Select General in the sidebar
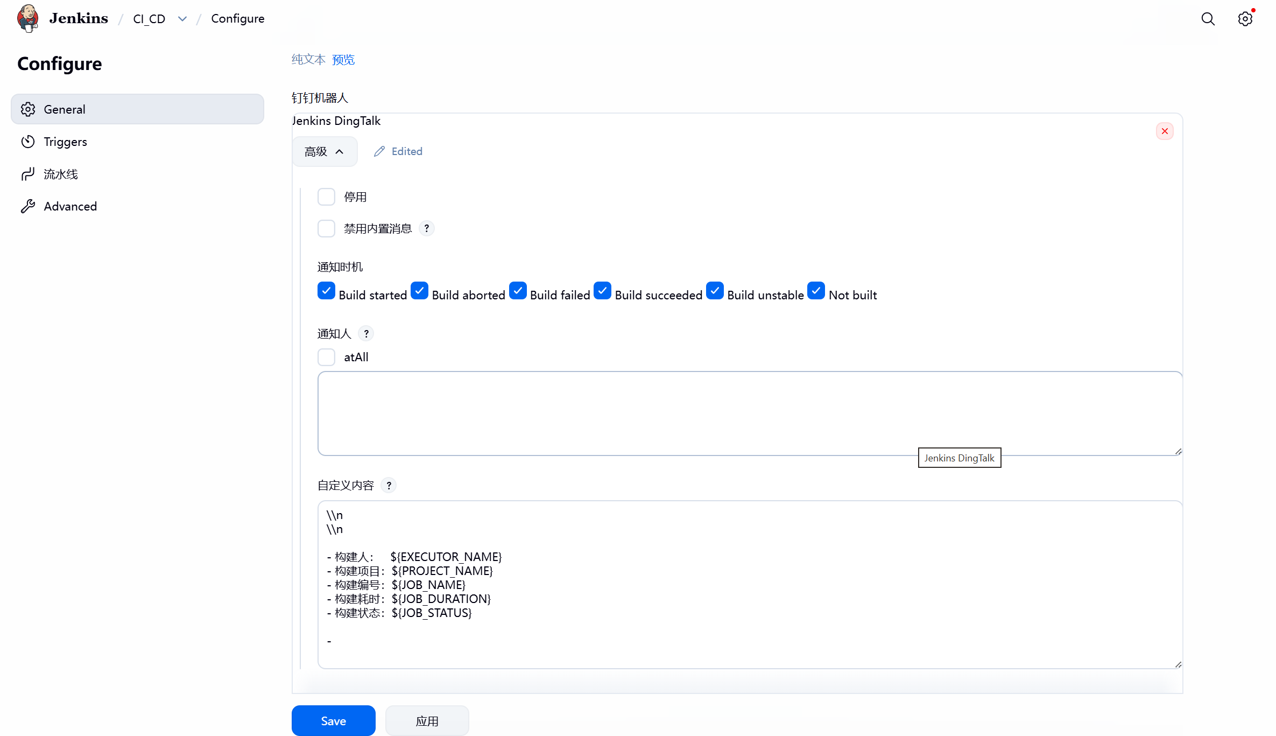 (137, 109)
